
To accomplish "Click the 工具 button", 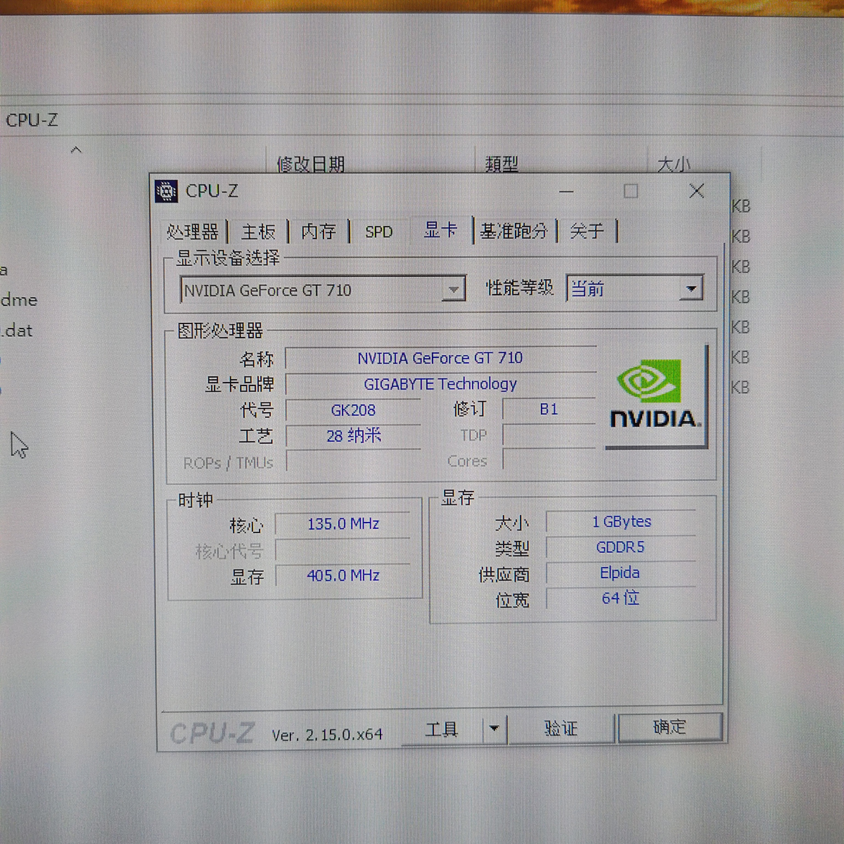I will [442, 729].
